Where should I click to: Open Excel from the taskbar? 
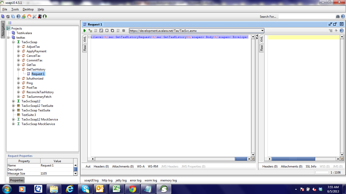tap(117, 189)
